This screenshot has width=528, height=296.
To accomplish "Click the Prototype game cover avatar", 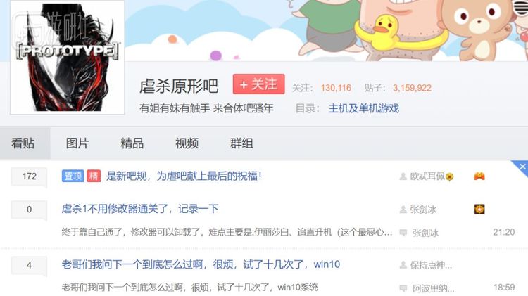I will (x=68, y=57).
